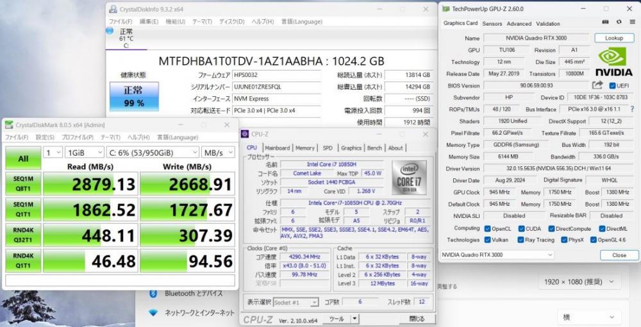The height and width of the screenshot is (327, 641).
Task: Click the Close button in GPU-Z
Action: [619, 255]
